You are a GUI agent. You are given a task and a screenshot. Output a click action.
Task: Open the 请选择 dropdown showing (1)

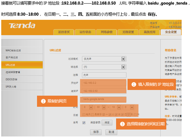point(104,67)
